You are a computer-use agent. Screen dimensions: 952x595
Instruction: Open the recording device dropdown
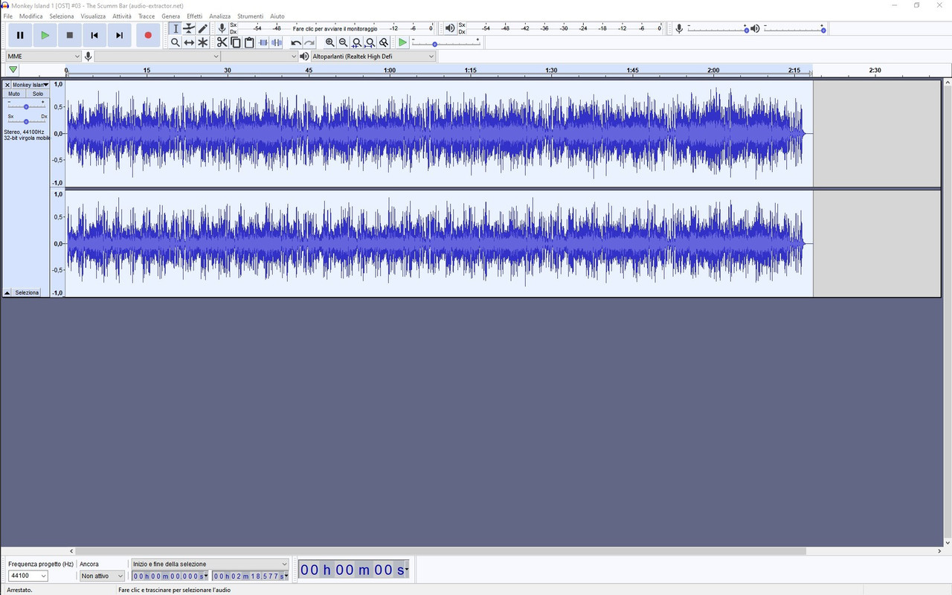point(158,57)
